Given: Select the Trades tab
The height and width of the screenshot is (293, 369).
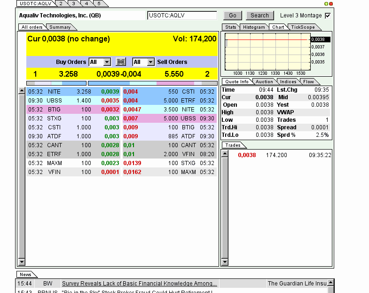Looking at the screenshot, I should tap(233, 145).
